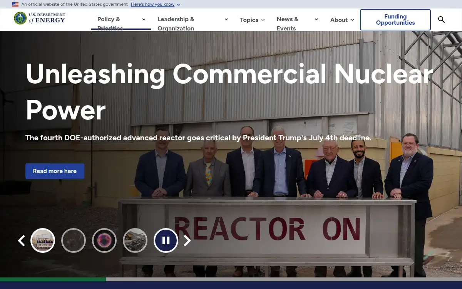Select the pink plasma ring slide thumbnail
The height and width of the screenshot is (289, 462).
[104, 240]
